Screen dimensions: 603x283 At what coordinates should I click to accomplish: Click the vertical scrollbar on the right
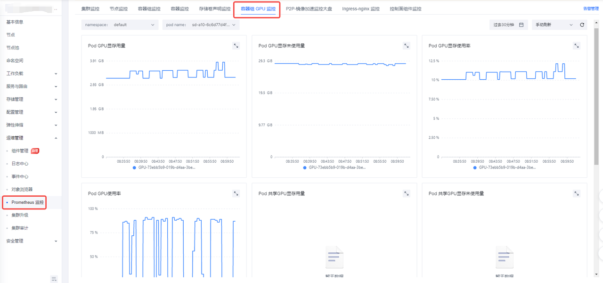click(x=596, y=94)
